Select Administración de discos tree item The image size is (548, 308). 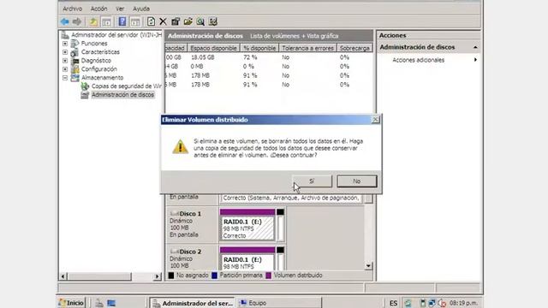point(122,95)
